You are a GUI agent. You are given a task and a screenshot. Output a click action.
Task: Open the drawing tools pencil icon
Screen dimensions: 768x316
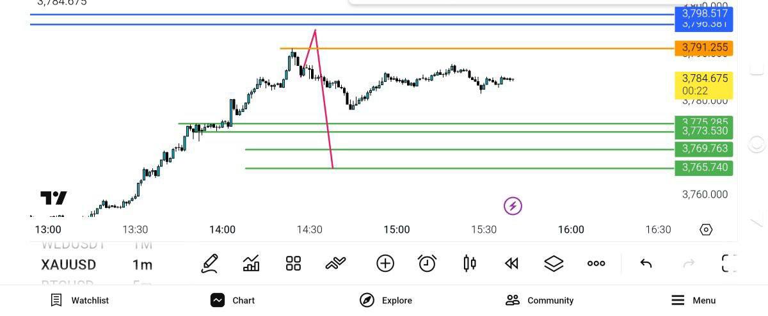209,264
